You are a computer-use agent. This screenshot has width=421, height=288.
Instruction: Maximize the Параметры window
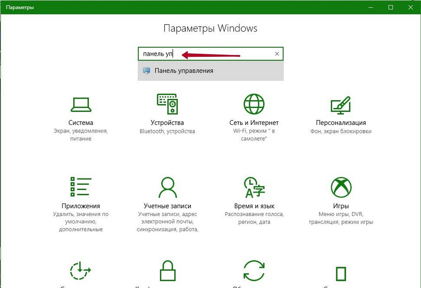click(x=391, y=7)
